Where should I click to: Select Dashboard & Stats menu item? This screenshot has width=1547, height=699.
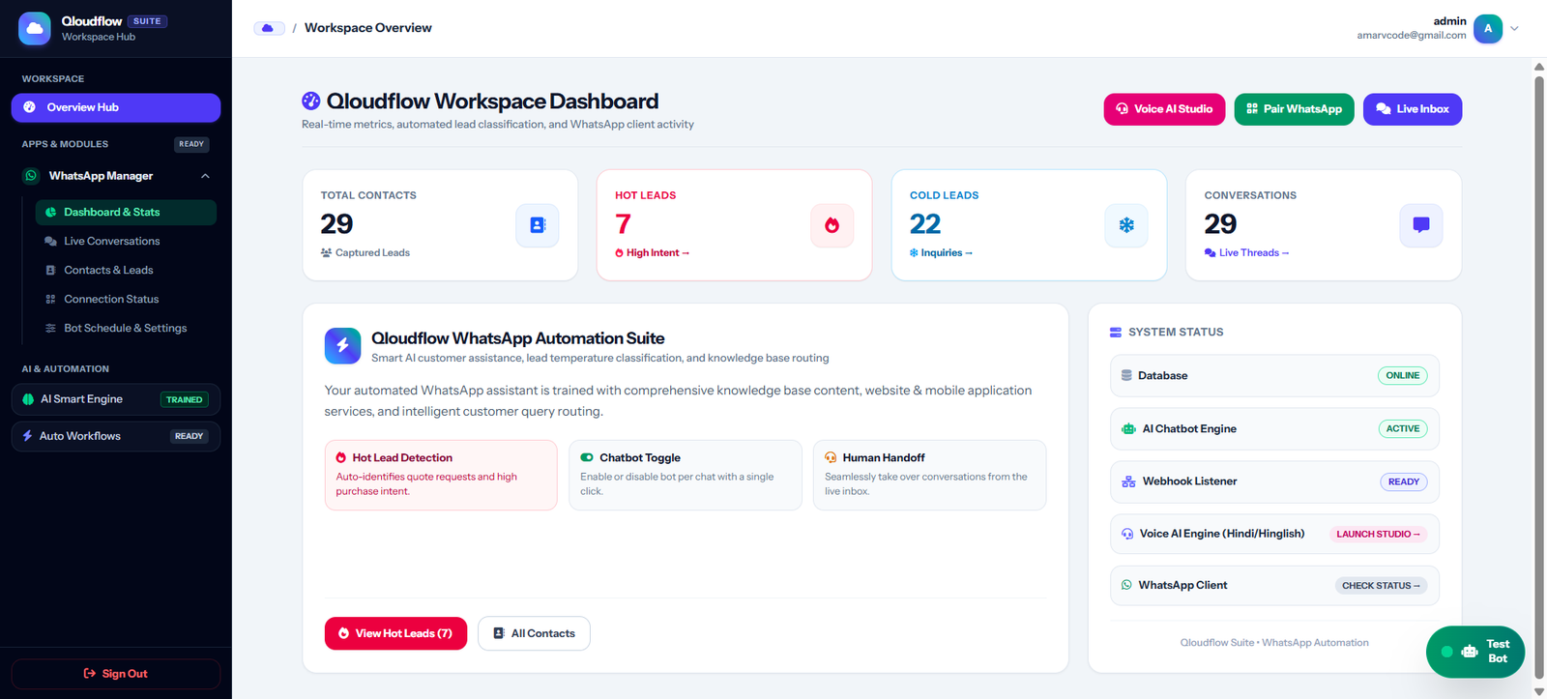(x=126, y=213)
